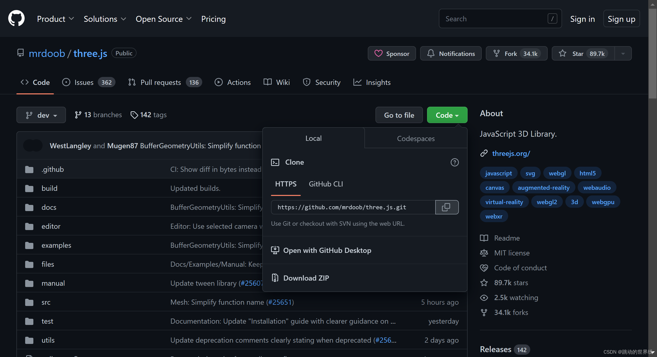
Task: Click the star icon beside 89.7k stars
Action: tap(484, 283)
